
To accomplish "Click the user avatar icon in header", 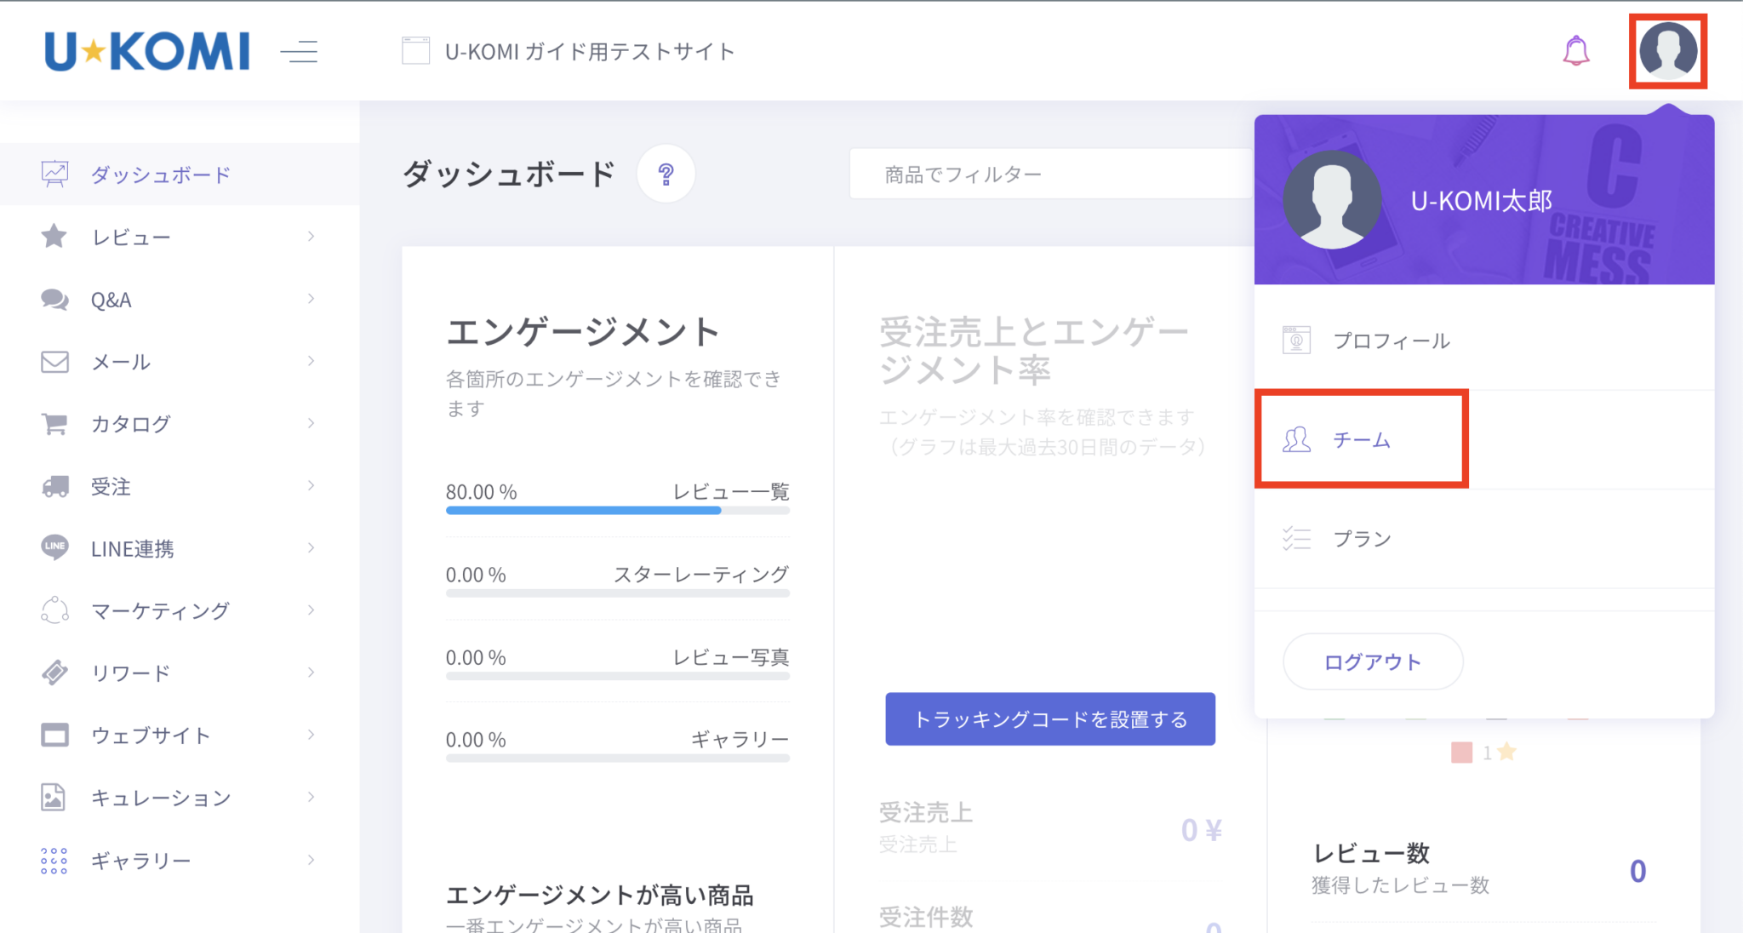I will coord(1667,51).
